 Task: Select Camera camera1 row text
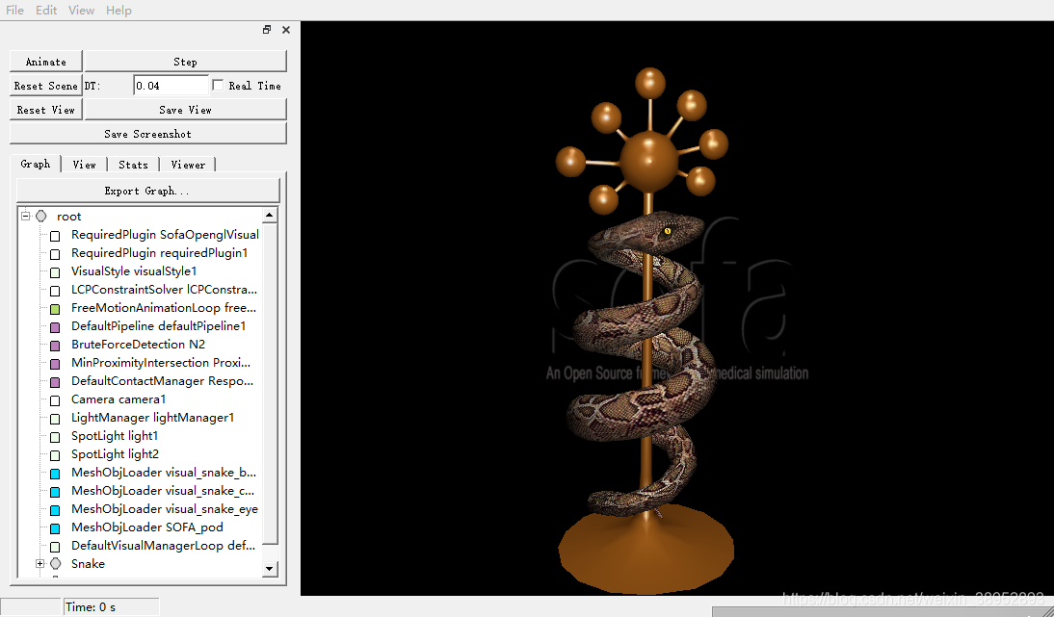click(119, 399)
